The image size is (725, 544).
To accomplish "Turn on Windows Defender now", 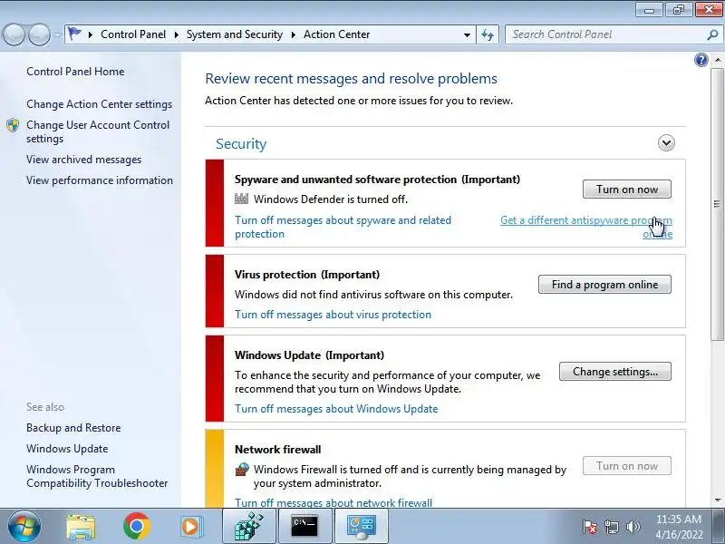I will (x=626, y=189).
